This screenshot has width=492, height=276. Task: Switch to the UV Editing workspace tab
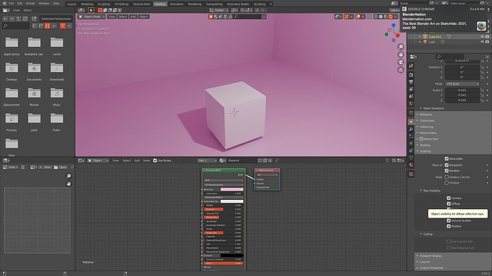point(121,4)
